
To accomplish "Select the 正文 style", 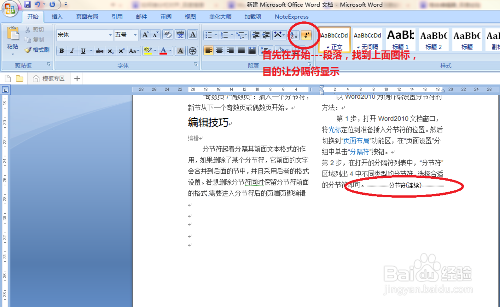I will [x=334, y=39].
